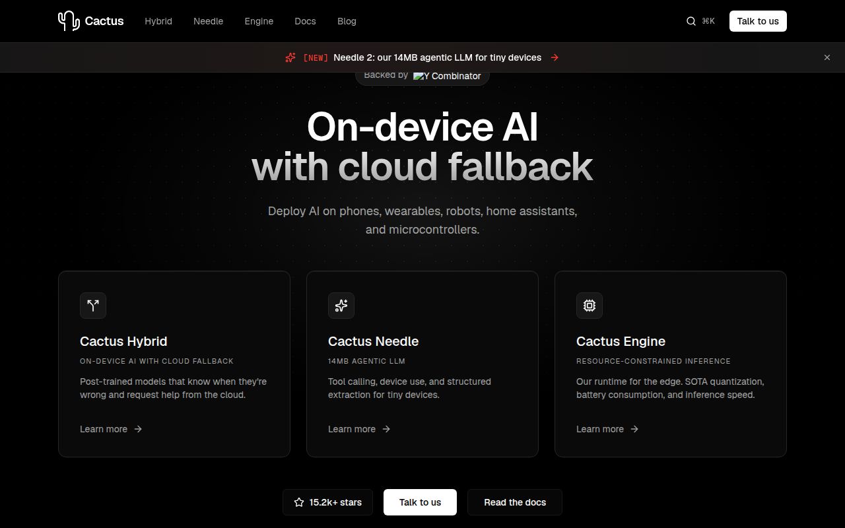845x528 pixels.
Task: Select the Cactus Engine card title
Action: 621,341
